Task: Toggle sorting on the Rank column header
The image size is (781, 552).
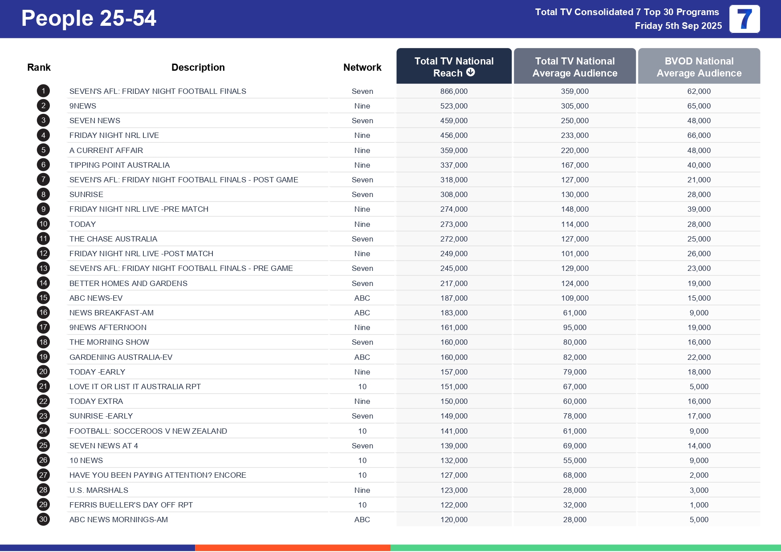Action: [x=39, y=67]
